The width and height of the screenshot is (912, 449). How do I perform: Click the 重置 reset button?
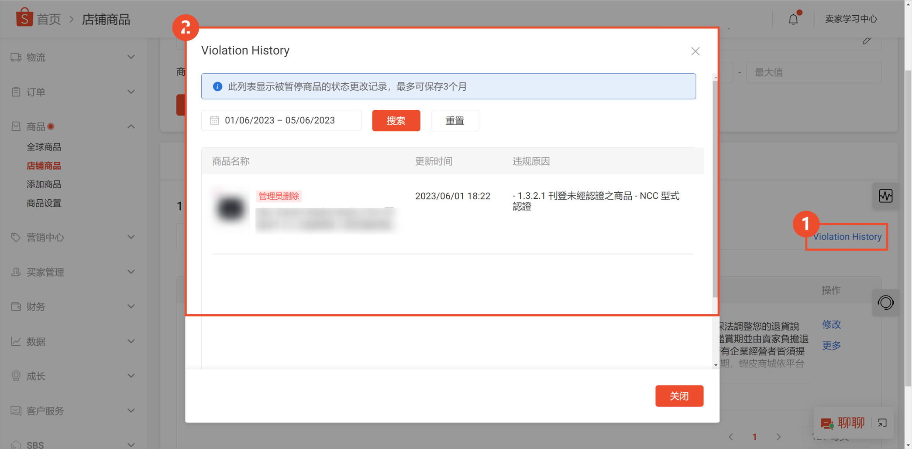point(454,120)
